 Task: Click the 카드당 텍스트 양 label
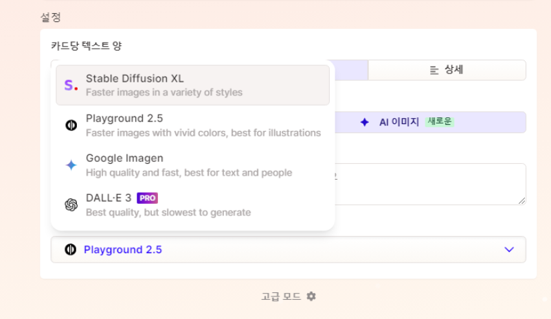(x=86, y=46)
